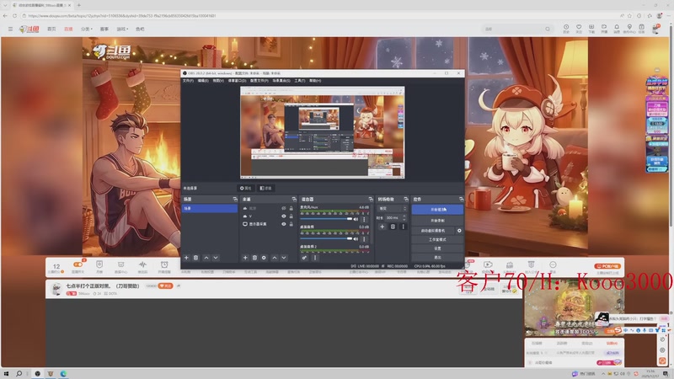Enable 工作室模式 studio mode button
Image resolution: width=674 pixels, height=379 pixels.
click(437, 239)
